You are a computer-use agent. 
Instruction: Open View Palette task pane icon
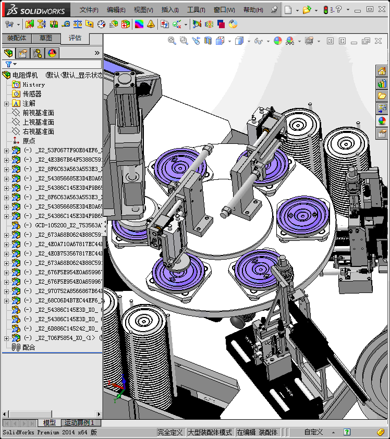point(382,108)
